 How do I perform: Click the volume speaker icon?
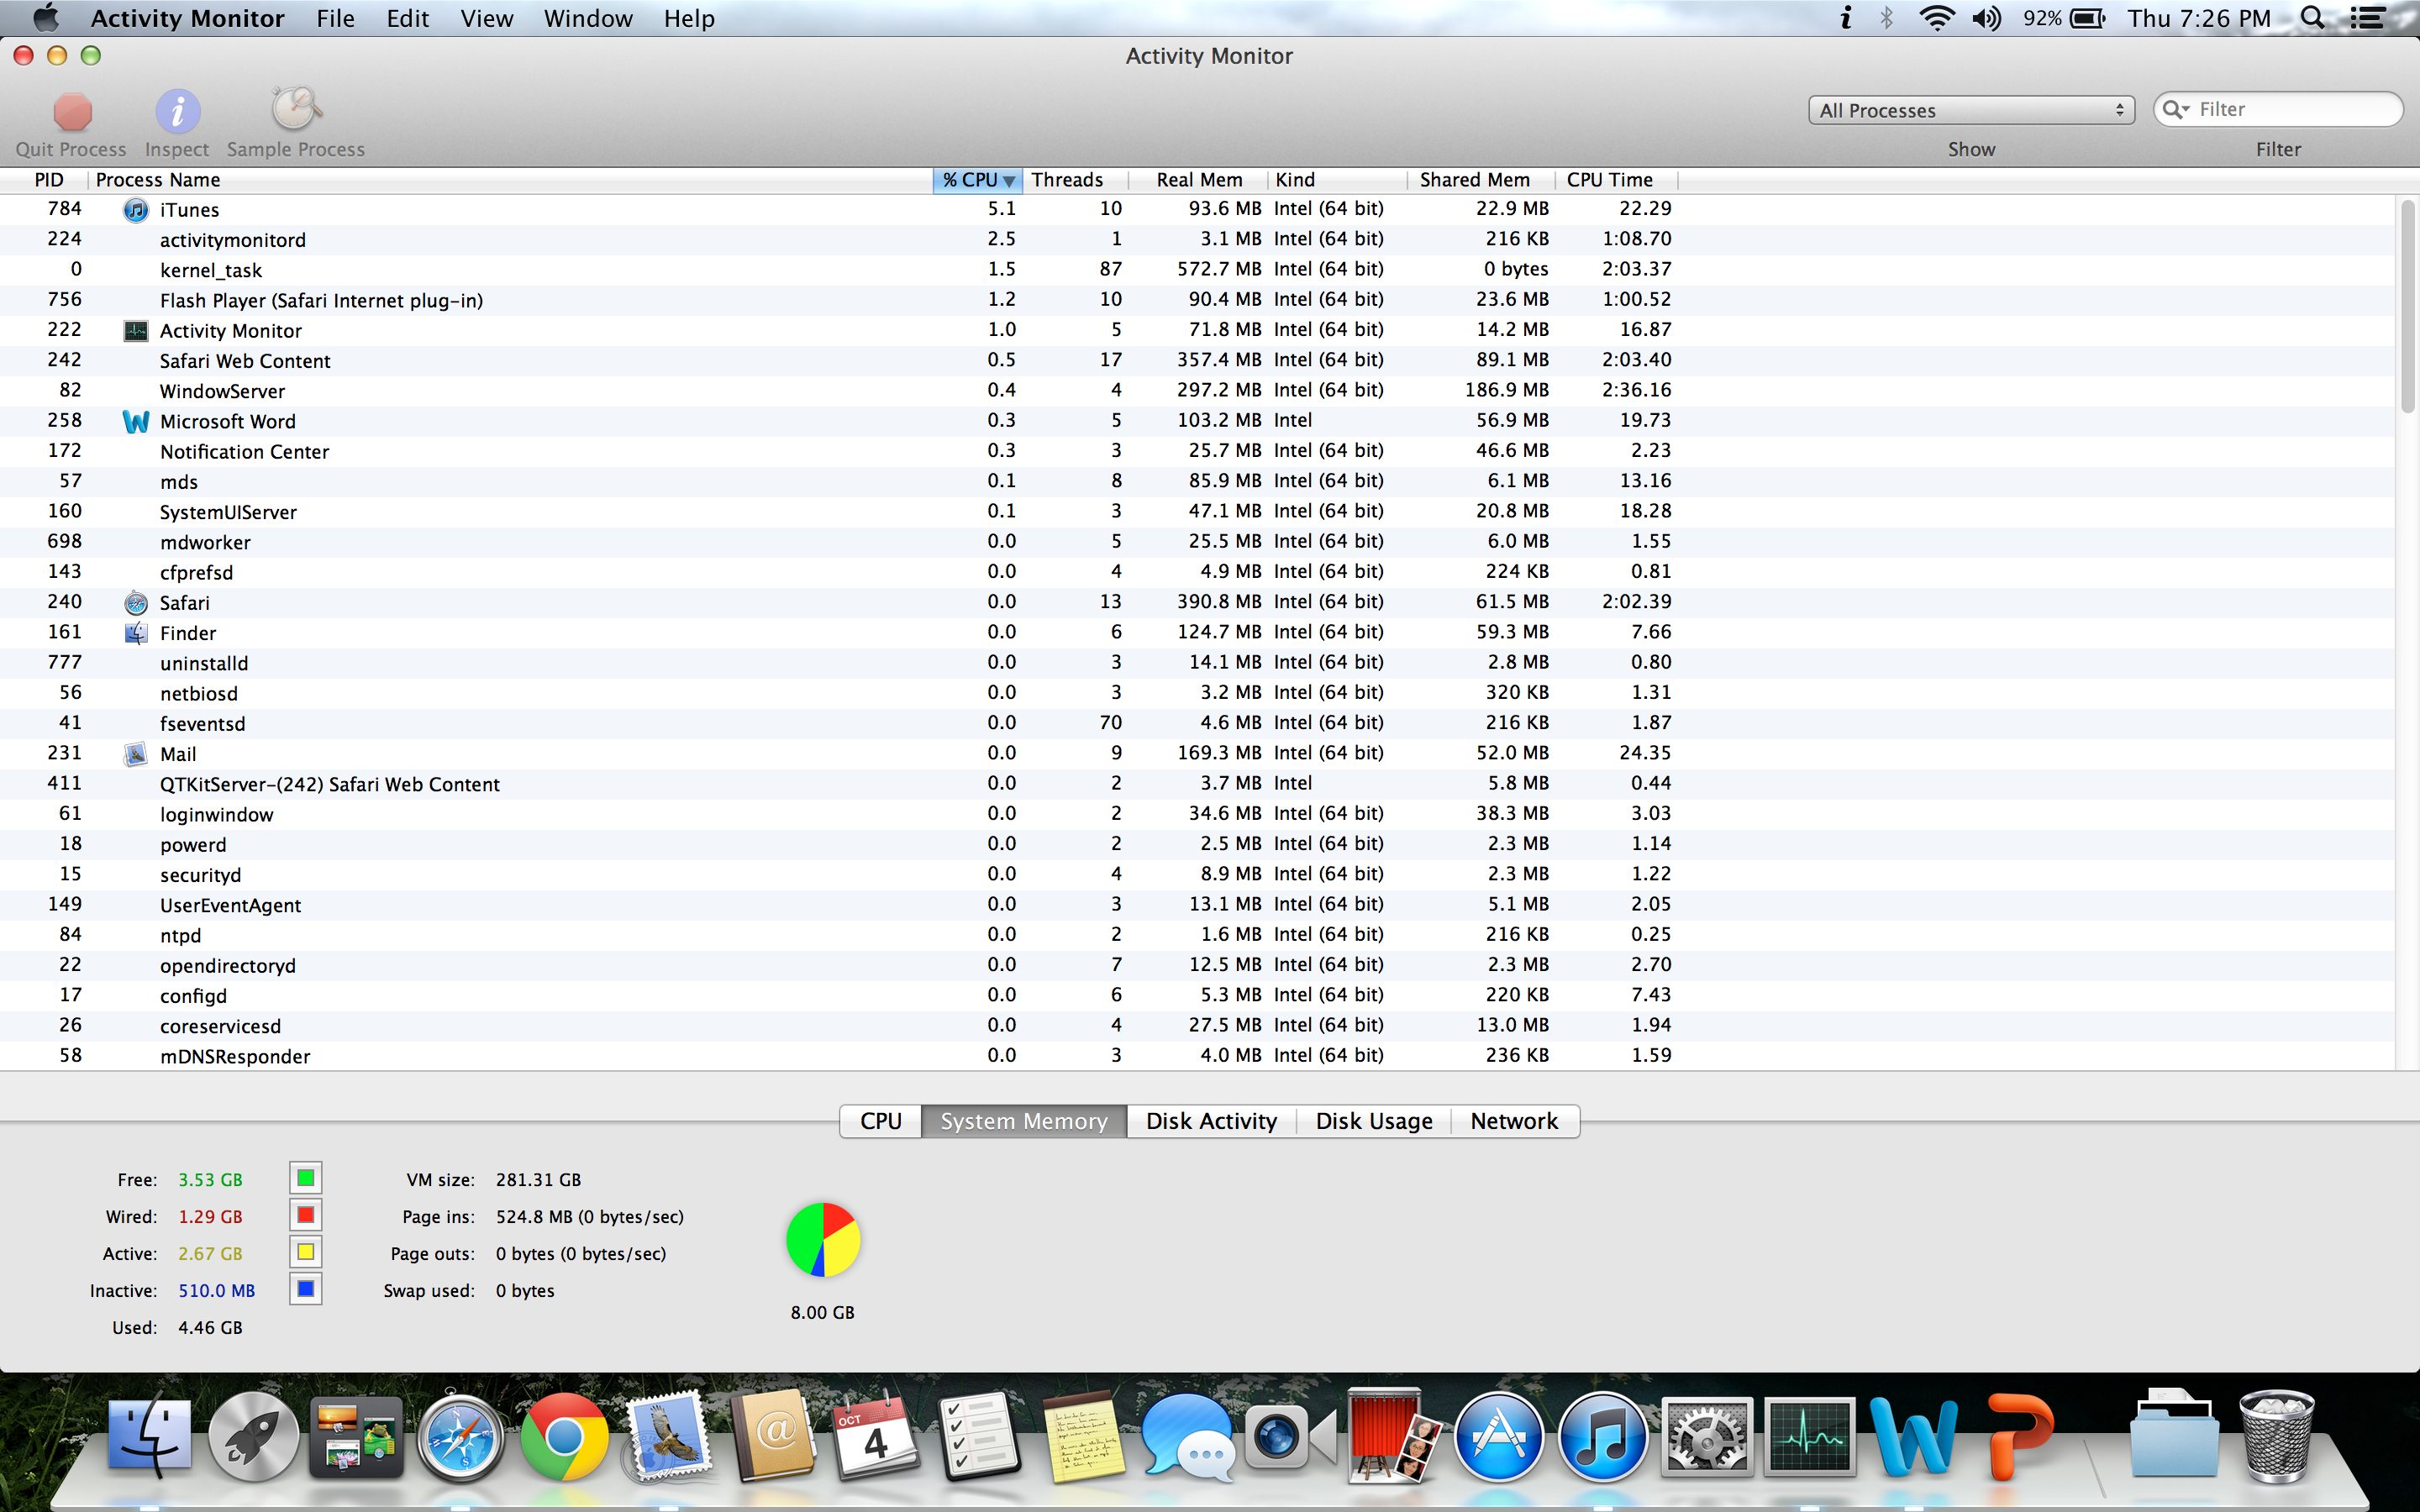coord(1986,18)
